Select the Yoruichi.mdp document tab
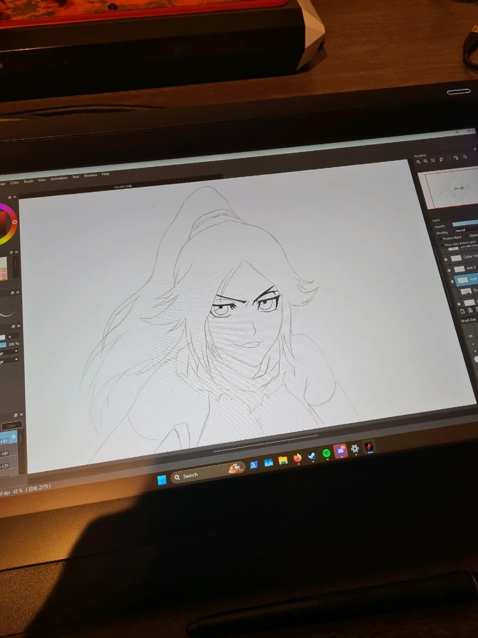478x638 pixels. [122, 186]
